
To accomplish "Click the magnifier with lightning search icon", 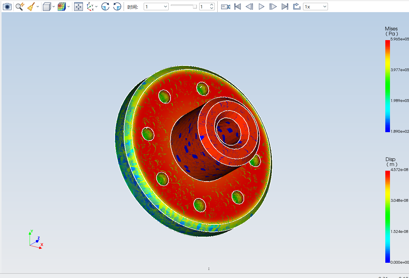I will point(20,7).
